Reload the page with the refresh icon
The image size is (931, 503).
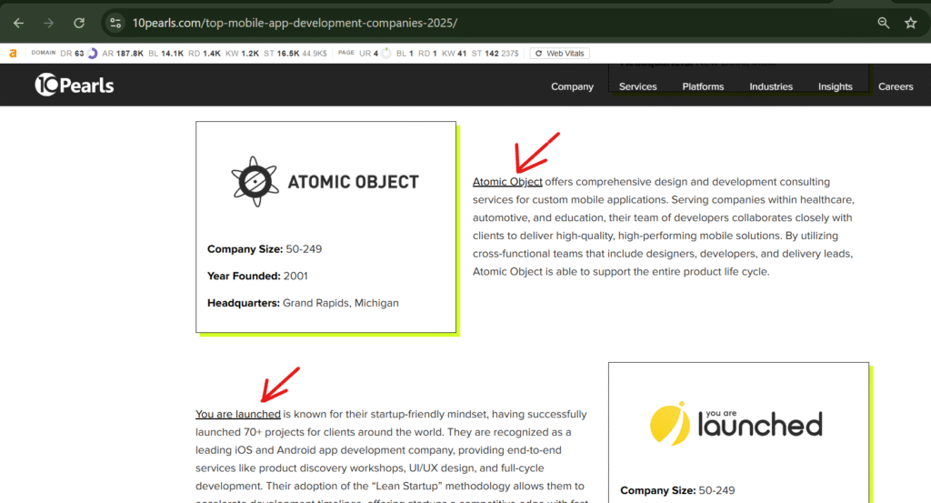[79, 23]
